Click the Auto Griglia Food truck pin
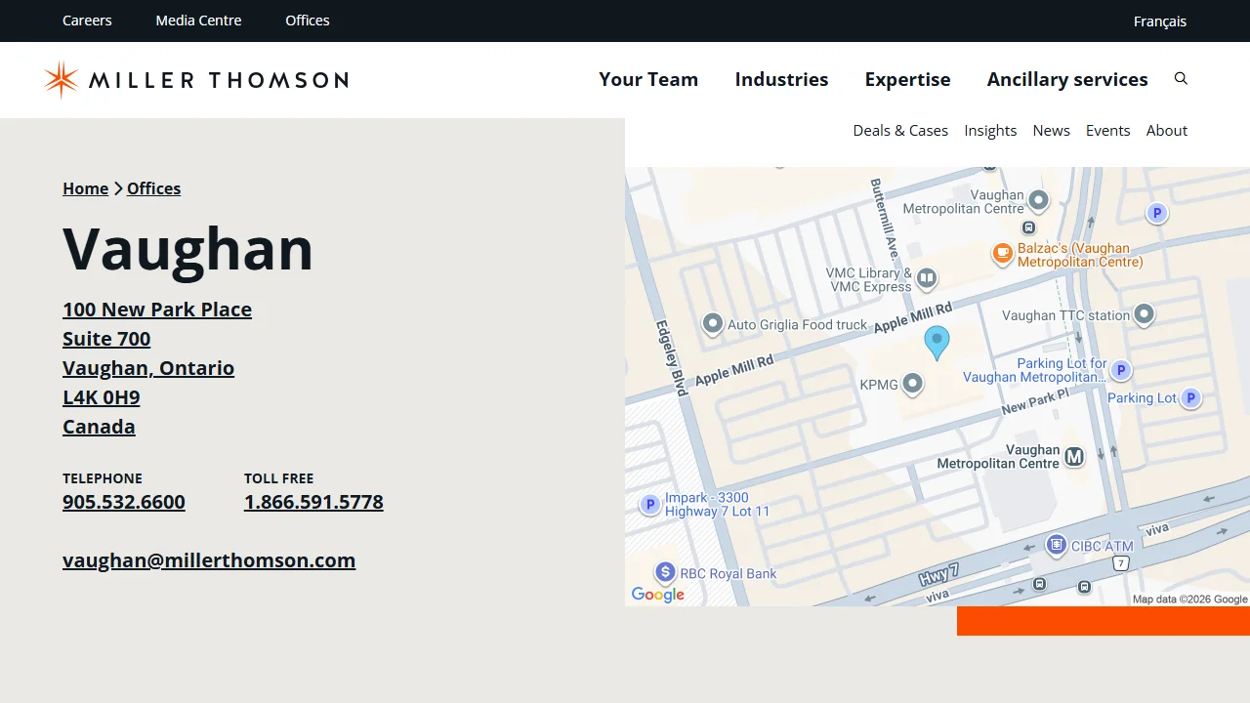1250x703 pixels. coord(713,323)
